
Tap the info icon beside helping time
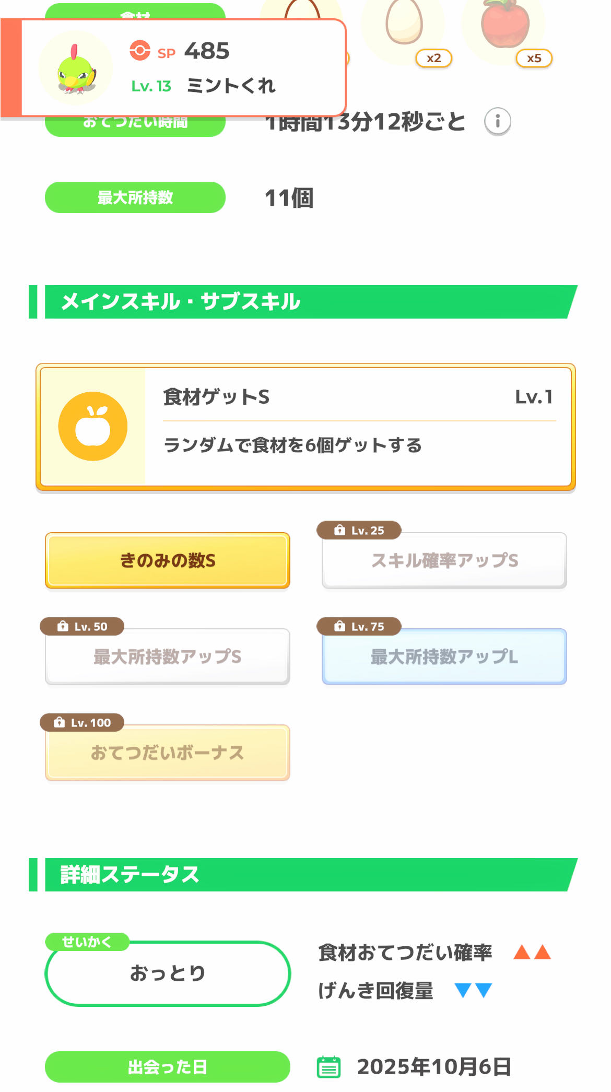(x=497, y=122)
